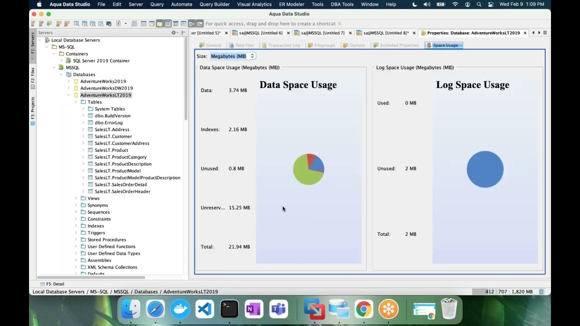Select the User Defined Functions folder

(x=111, y=247)
